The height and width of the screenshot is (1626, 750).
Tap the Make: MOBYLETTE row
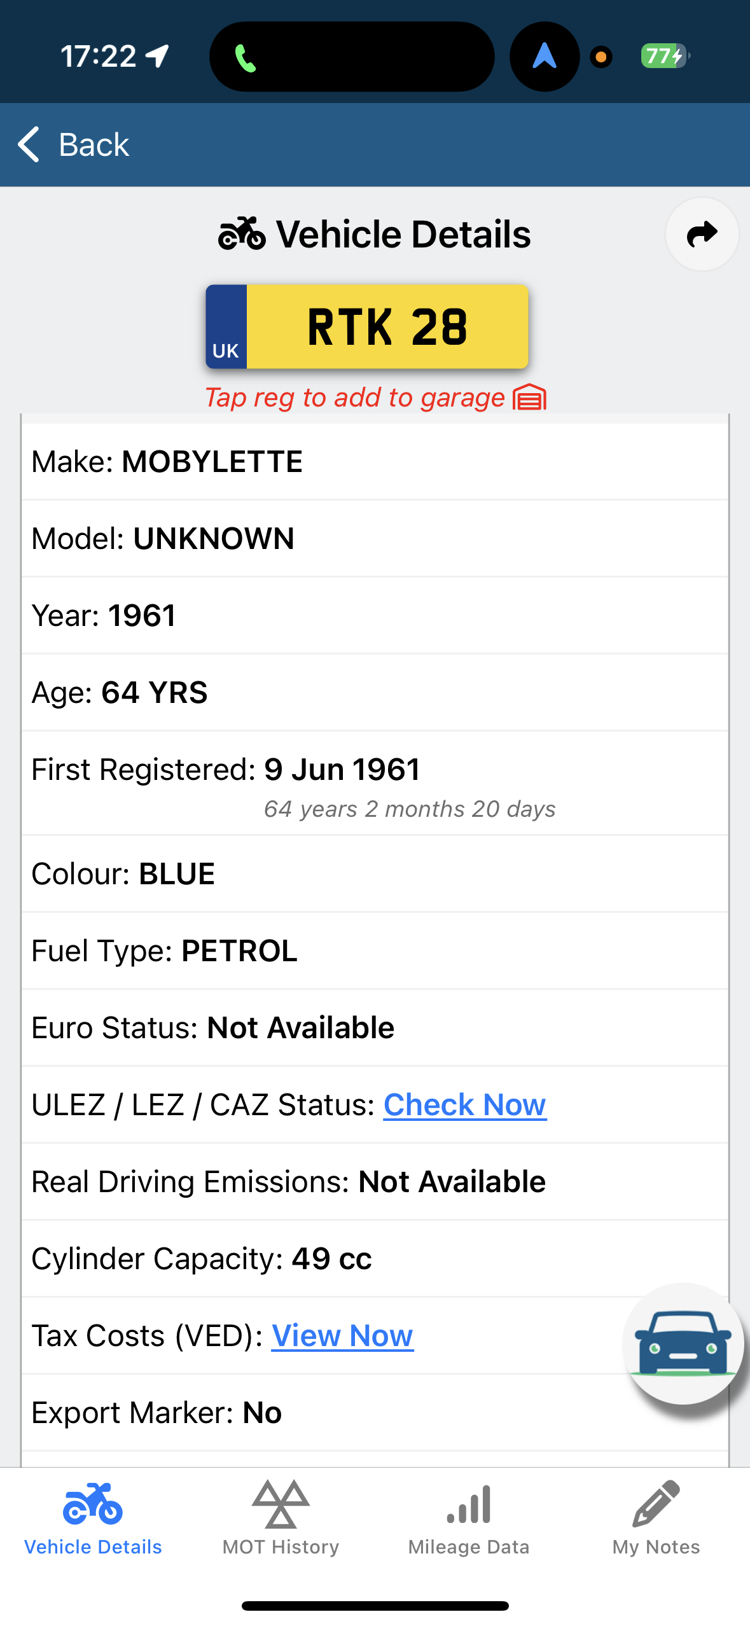coord(375,462)
